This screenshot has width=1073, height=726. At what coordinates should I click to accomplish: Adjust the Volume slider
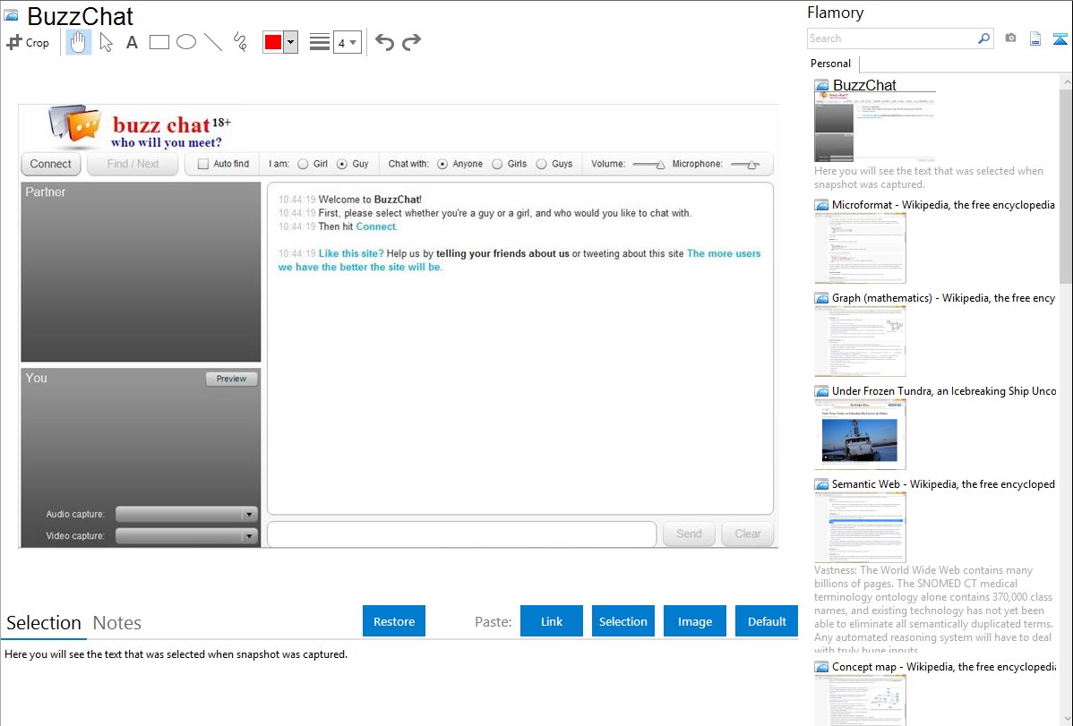coord(648,164)
